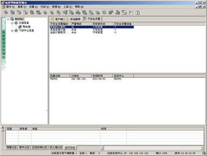This screenshot has height=156, width=207.
Task: Sort by 严重等级 column header
Action: [81, 24]
